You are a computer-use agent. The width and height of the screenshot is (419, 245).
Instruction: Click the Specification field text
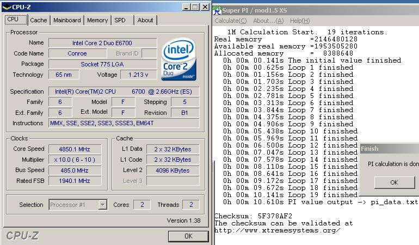click(124, 91)
